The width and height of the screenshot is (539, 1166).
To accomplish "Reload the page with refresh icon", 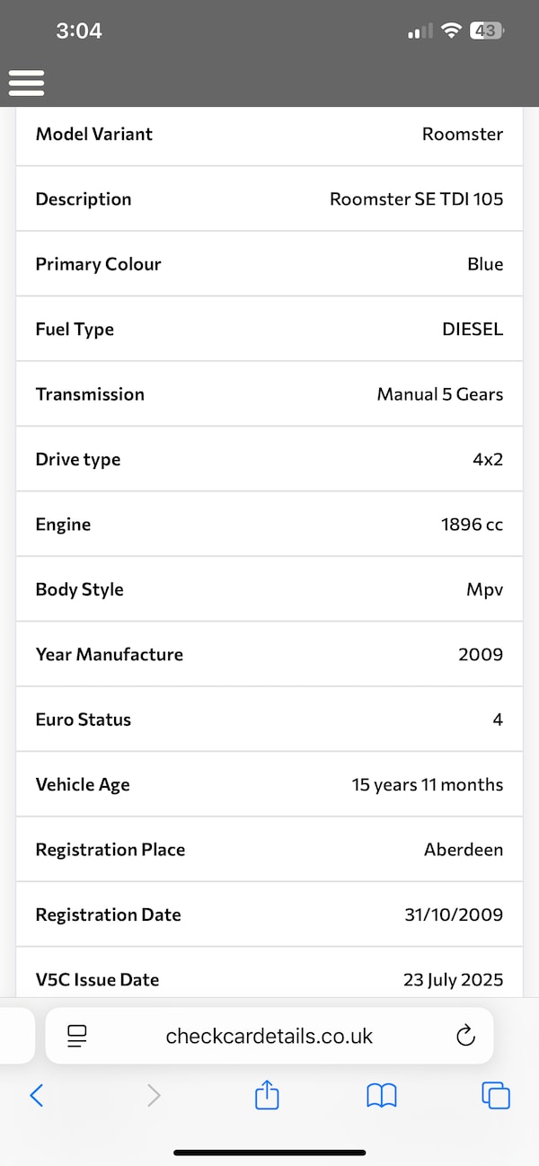I will pyautogui.click(x=465, y=1036).
